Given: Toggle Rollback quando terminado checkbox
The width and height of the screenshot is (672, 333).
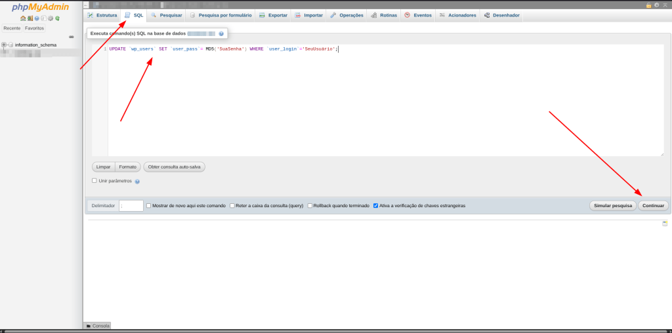Looking at the screenshot, I should pyautogui.click(x=310, y=205).
